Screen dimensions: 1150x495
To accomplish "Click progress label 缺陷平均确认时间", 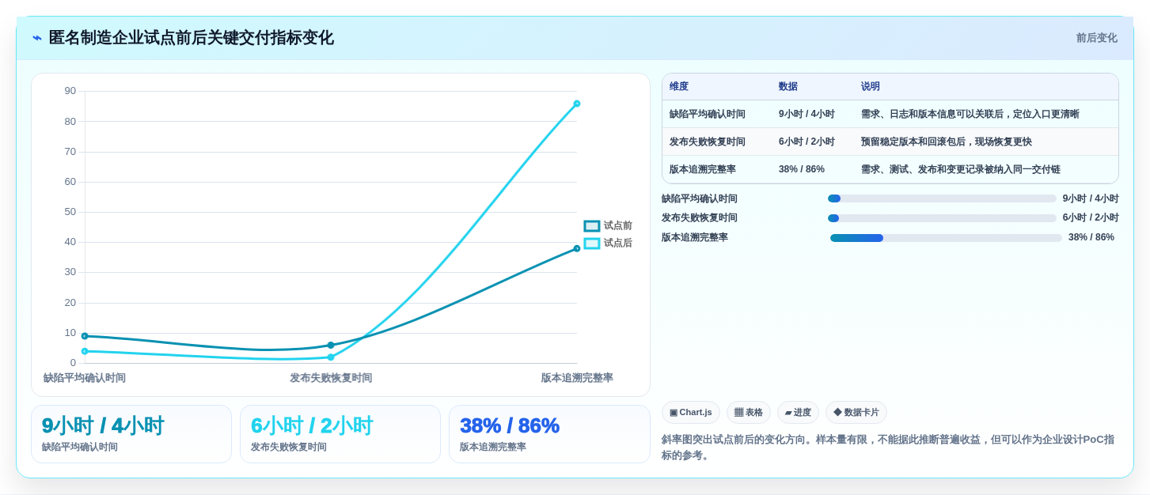I will click(x=700, y=199).
